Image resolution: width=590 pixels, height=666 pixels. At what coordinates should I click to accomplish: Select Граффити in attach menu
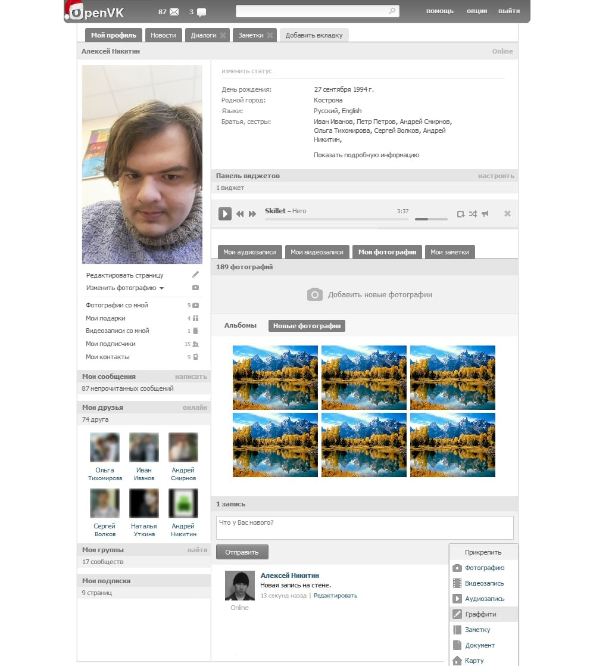(x=483, y=614)
